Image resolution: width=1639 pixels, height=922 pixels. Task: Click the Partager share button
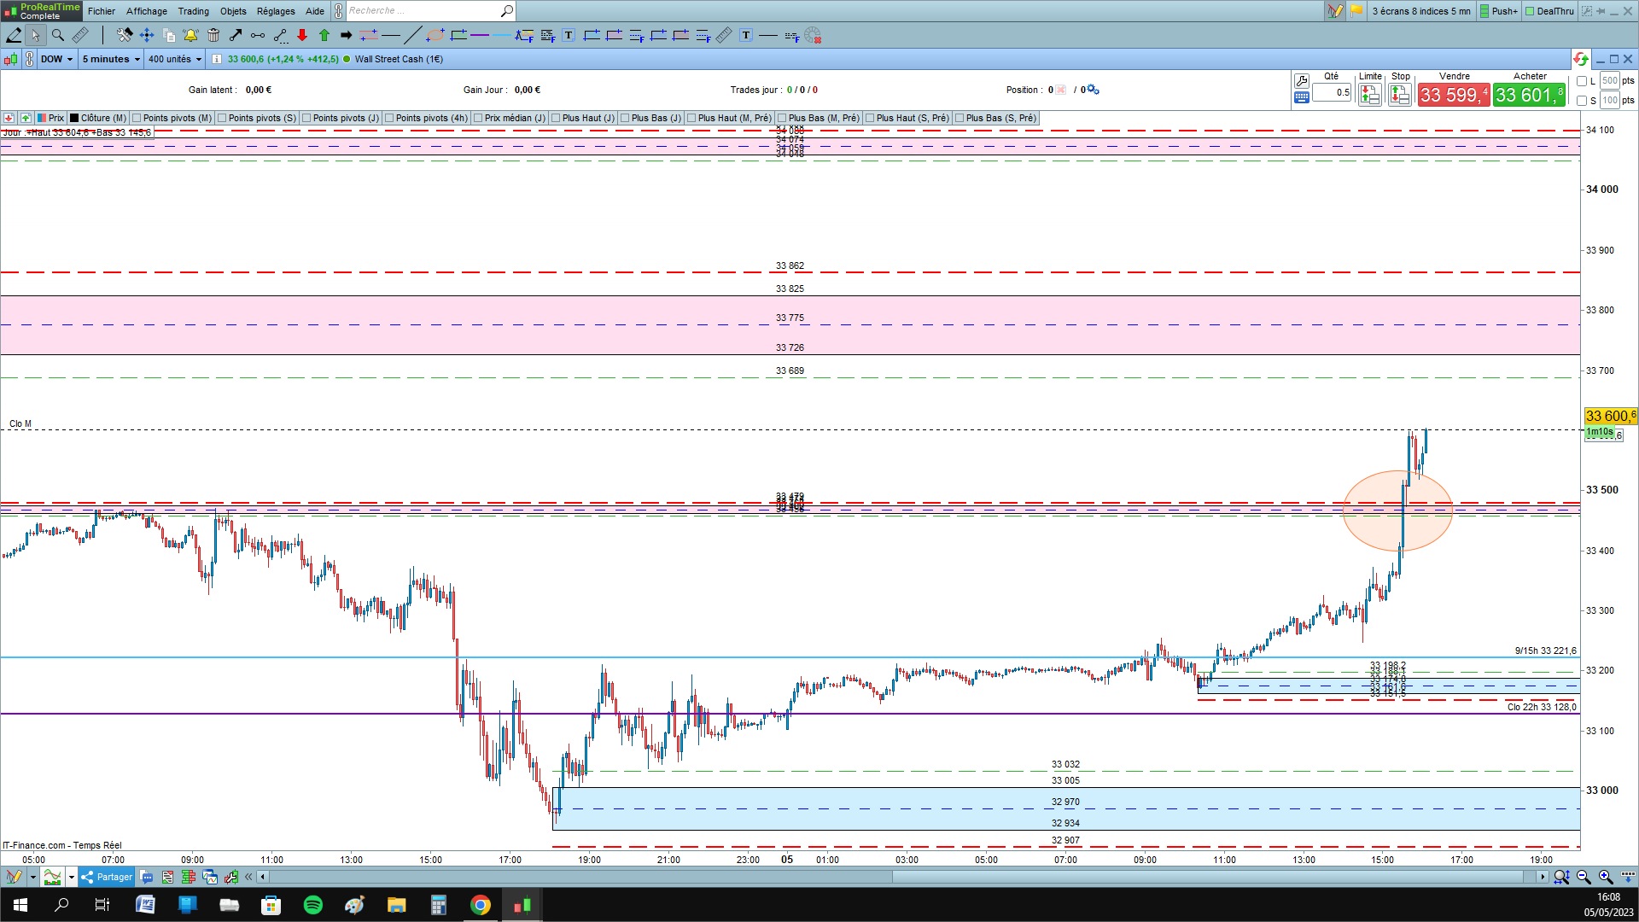click(108, 877)
